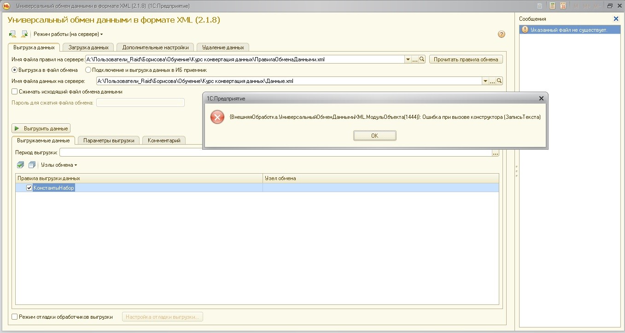Click the magnifier icon beside rules file path
This screenshot has height=333, width=625.
[x=422, y=59]
